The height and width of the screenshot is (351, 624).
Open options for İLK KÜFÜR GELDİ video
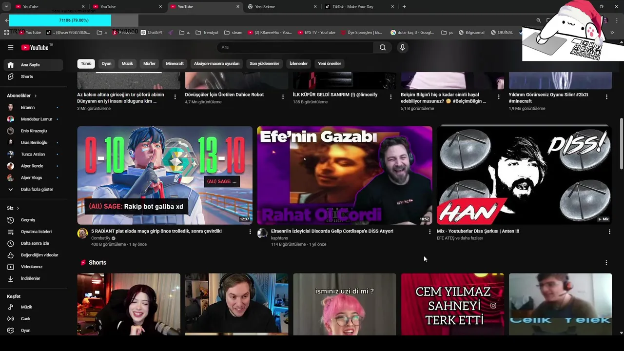pos(390,97)
